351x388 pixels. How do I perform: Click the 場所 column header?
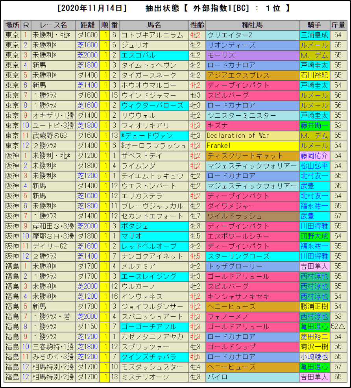[x=13, y=25]
